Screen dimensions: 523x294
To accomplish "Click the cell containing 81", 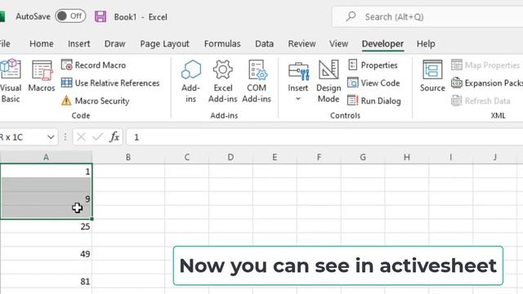I will click(x=46, y=281).
